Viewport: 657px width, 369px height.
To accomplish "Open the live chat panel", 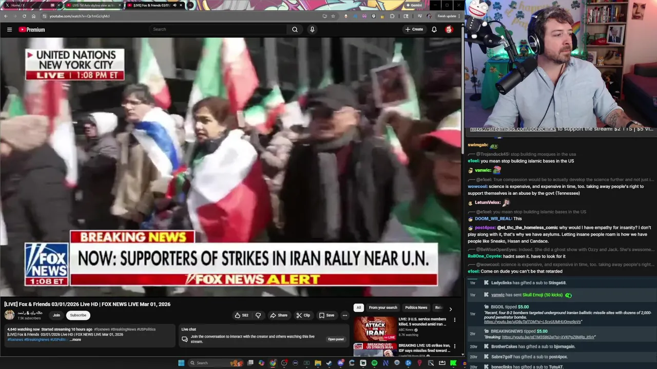I will pos(336,339).
